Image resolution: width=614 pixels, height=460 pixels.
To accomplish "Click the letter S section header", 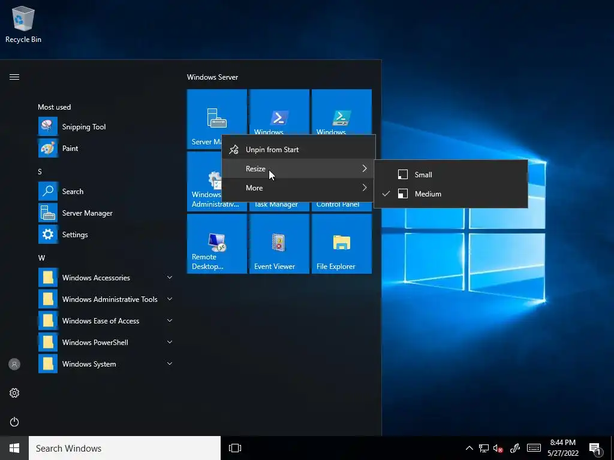I will click(x=40, y=172).
